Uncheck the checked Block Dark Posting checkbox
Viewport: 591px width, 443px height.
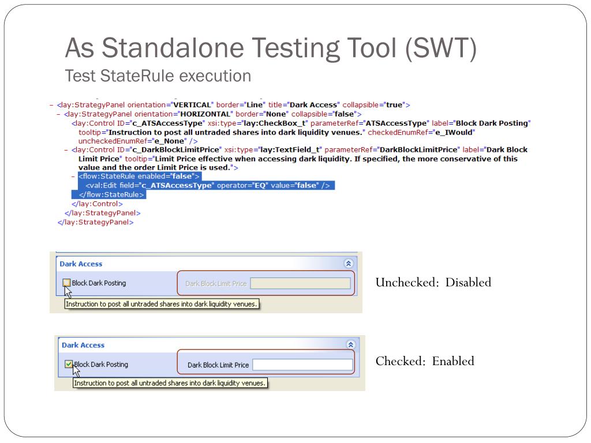pos(69,364)
